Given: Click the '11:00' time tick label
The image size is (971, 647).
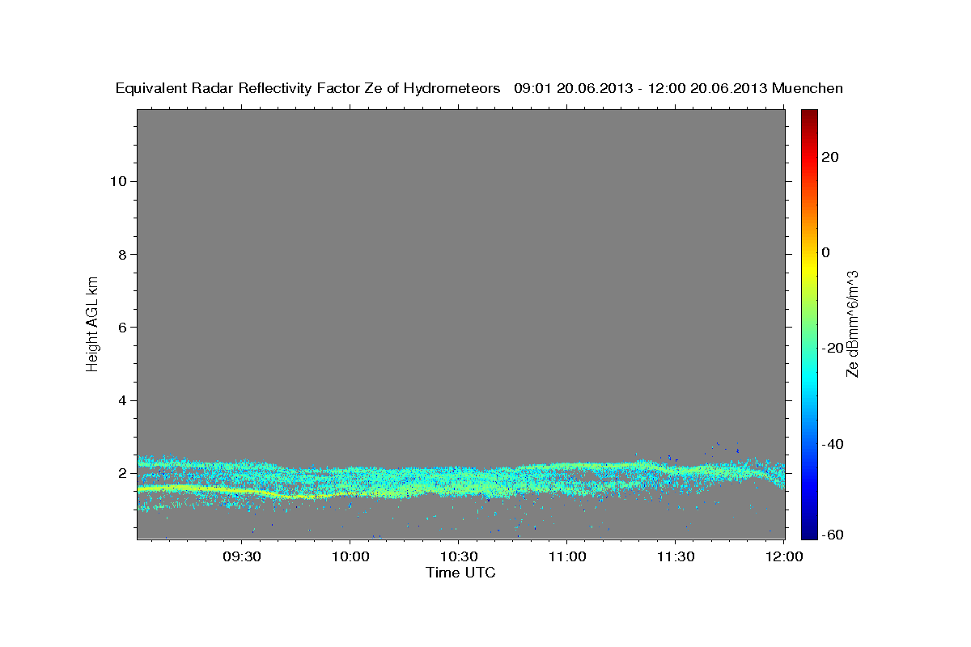Looking at the screenshot, I should click(566, 557).
